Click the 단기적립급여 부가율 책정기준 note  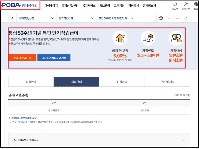point(23,118)
